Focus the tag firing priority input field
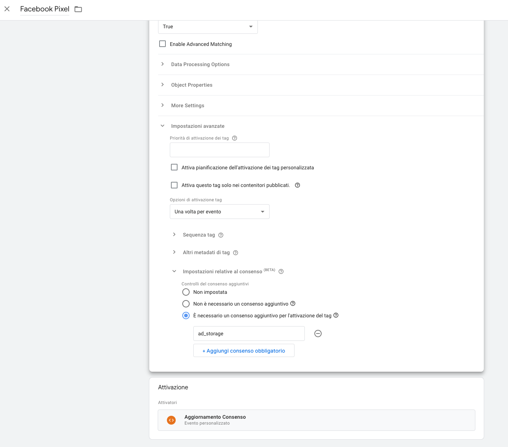The height and width of the screenshot is (447, 508). [220, 150]
